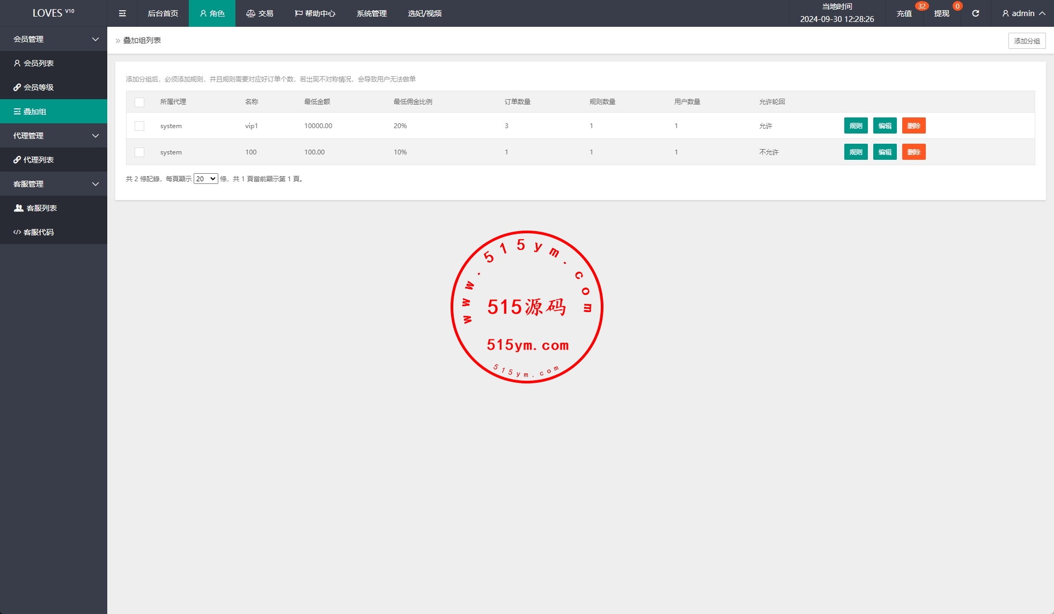Open 客服列表 via its people icon
1054x614 pixels.
pos(19,208)
